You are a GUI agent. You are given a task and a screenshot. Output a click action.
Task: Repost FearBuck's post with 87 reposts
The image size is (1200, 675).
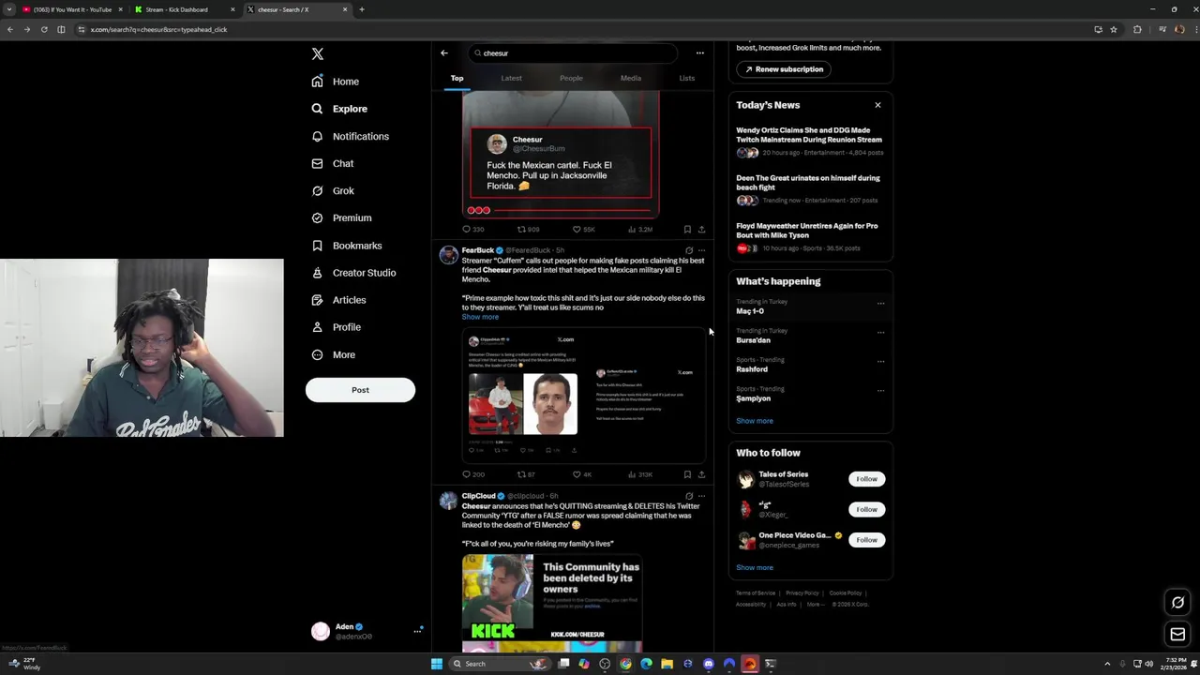pos(526,474)
